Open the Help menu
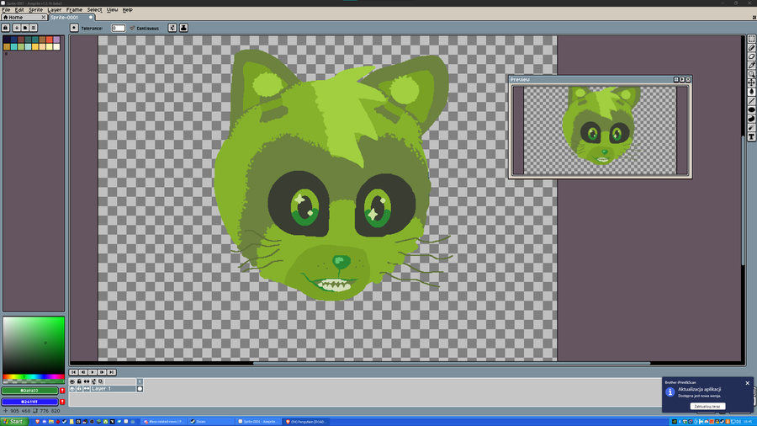757x426 pixels. pyautogui.click(x=128, y=9)
